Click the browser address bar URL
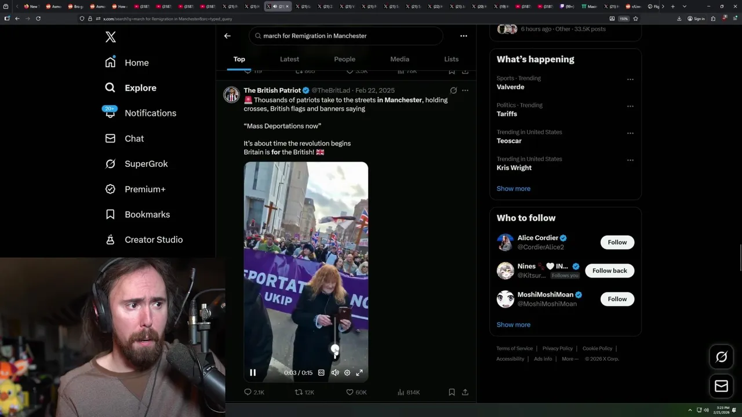 coord(168,19)
